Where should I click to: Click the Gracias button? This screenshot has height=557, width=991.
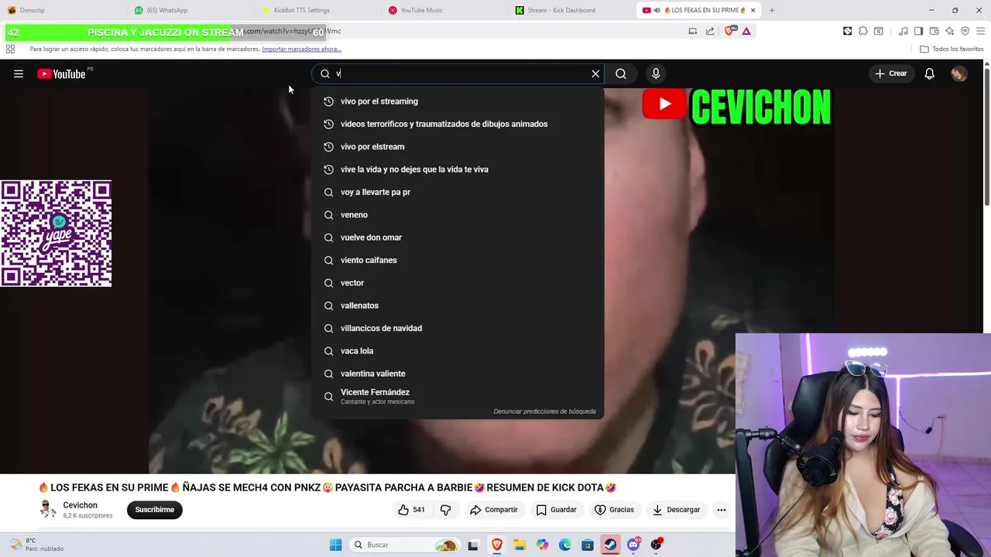pos(614,510)
